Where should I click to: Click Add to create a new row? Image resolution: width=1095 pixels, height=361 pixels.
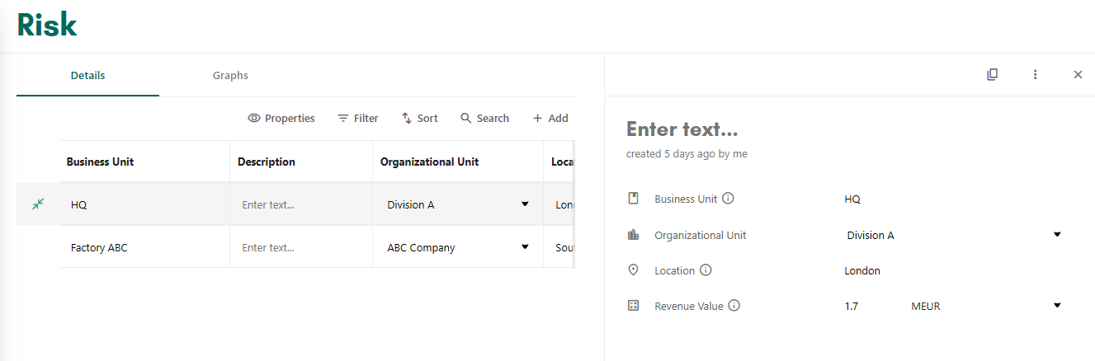(550, 118)
